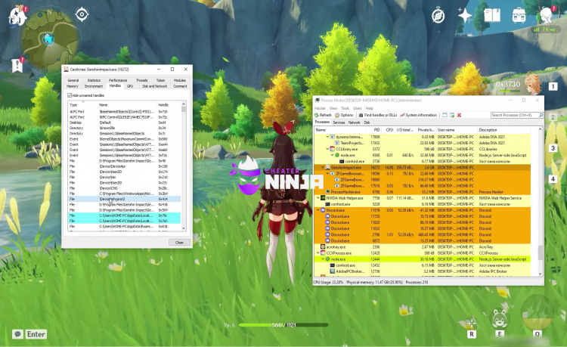567x347 pixels.
Task: Open the General tab in the properties window
Action: coord(73,80)
